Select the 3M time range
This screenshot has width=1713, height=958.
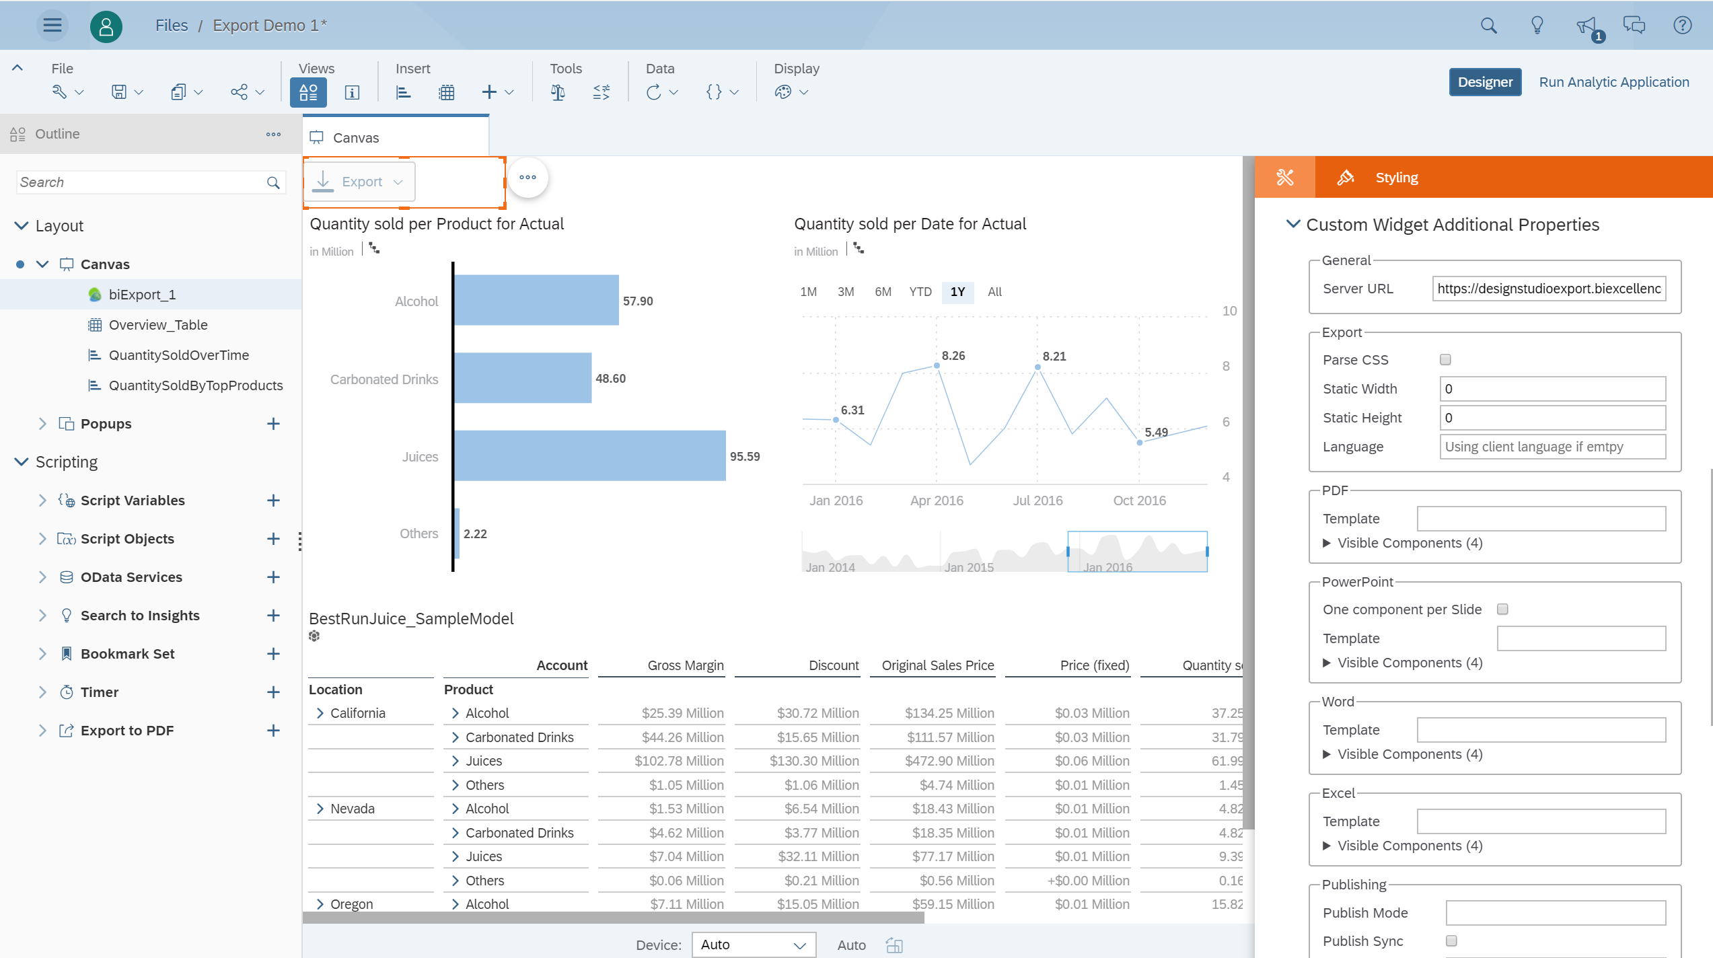click(846, 292)
